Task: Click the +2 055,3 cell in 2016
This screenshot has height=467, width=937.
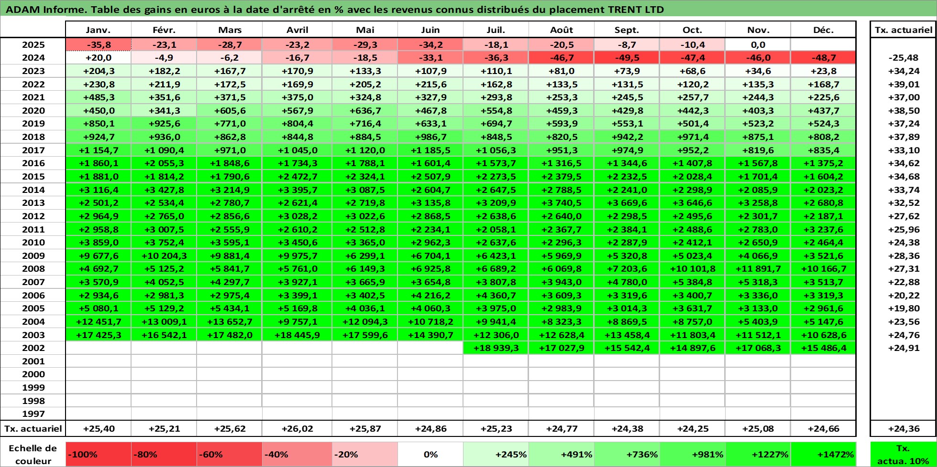Action: point(164,163)
